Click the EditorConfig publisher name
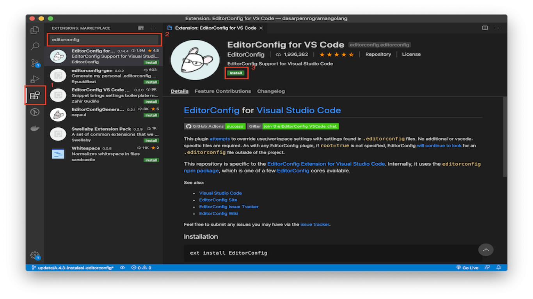Screen dimensions: 533x299 246,55
